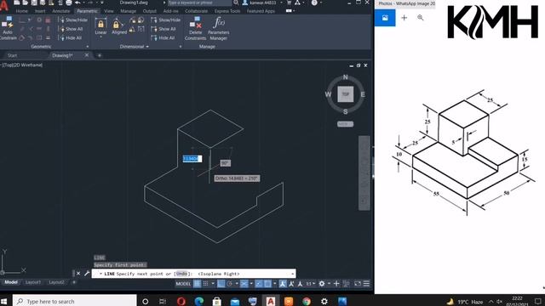Click the Photos window plus add icon
The height and width of the screenshot is (306, 545).
[404, 18]
